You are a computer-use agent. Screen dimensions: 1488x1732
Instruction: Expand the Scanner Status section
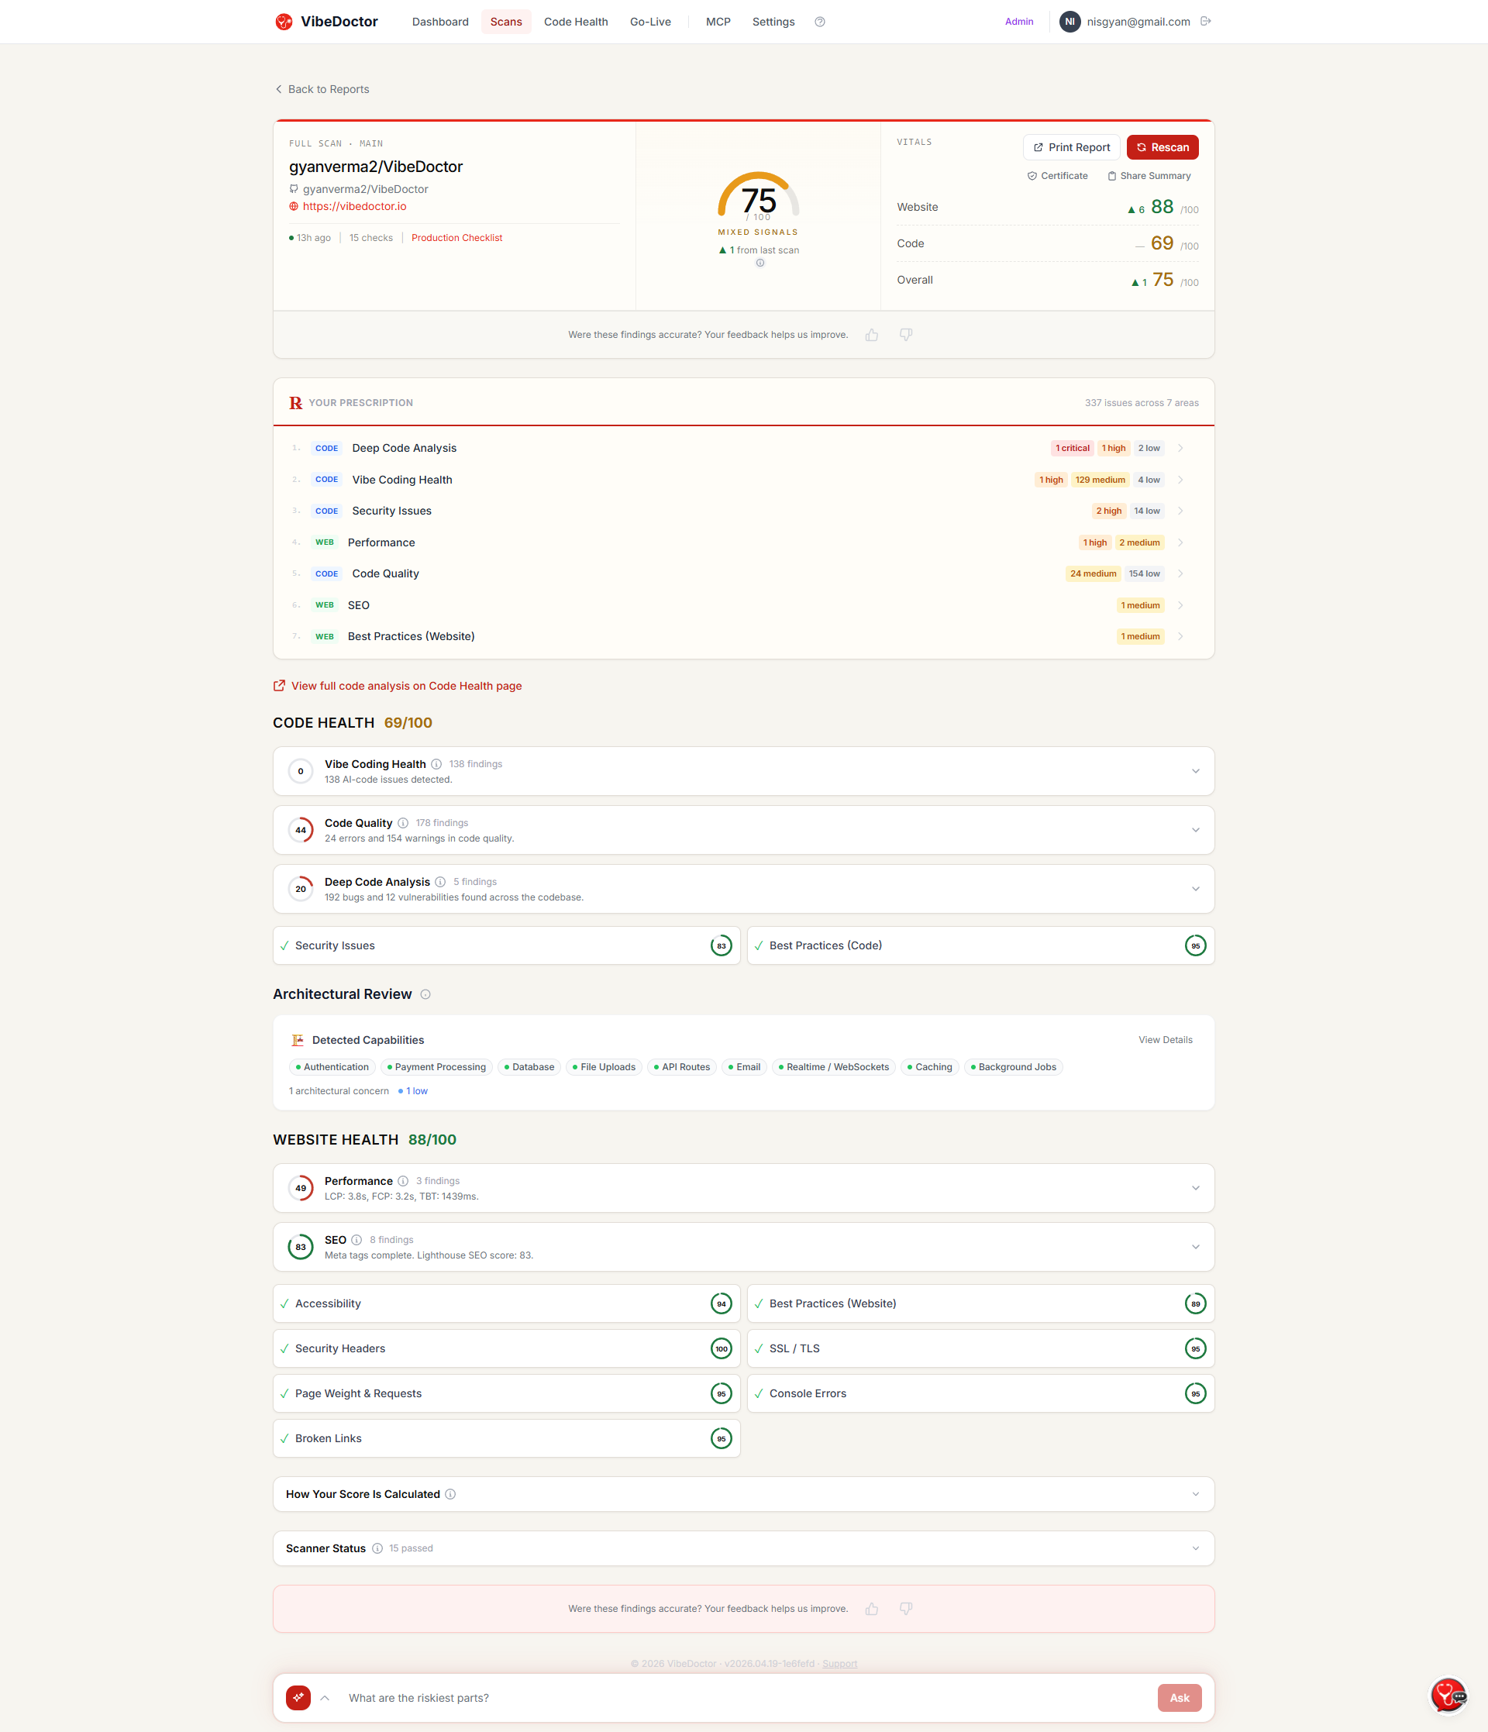pos(1194,1548)
